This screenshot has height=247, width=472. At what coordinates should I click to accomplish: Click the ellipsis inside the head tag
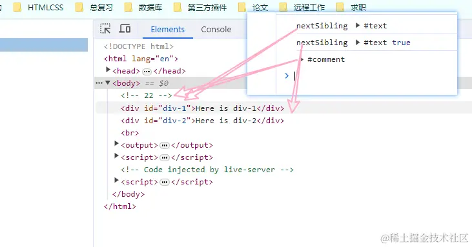(x=147, y=72)
